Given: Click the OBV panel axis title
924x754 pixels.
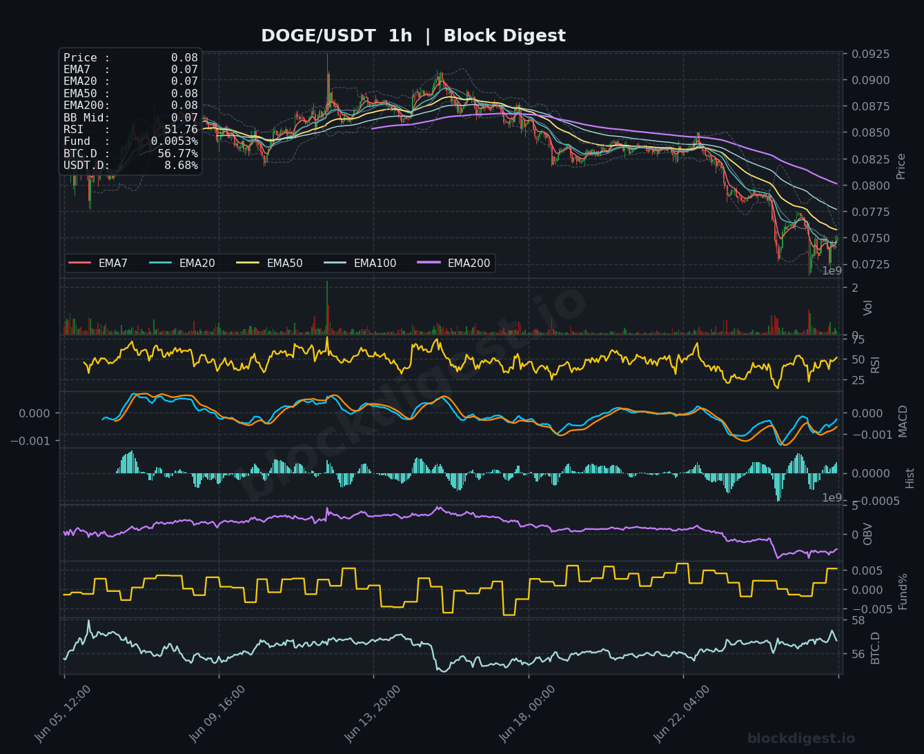Looking at the screenshot, I should [x=868, y=533].
